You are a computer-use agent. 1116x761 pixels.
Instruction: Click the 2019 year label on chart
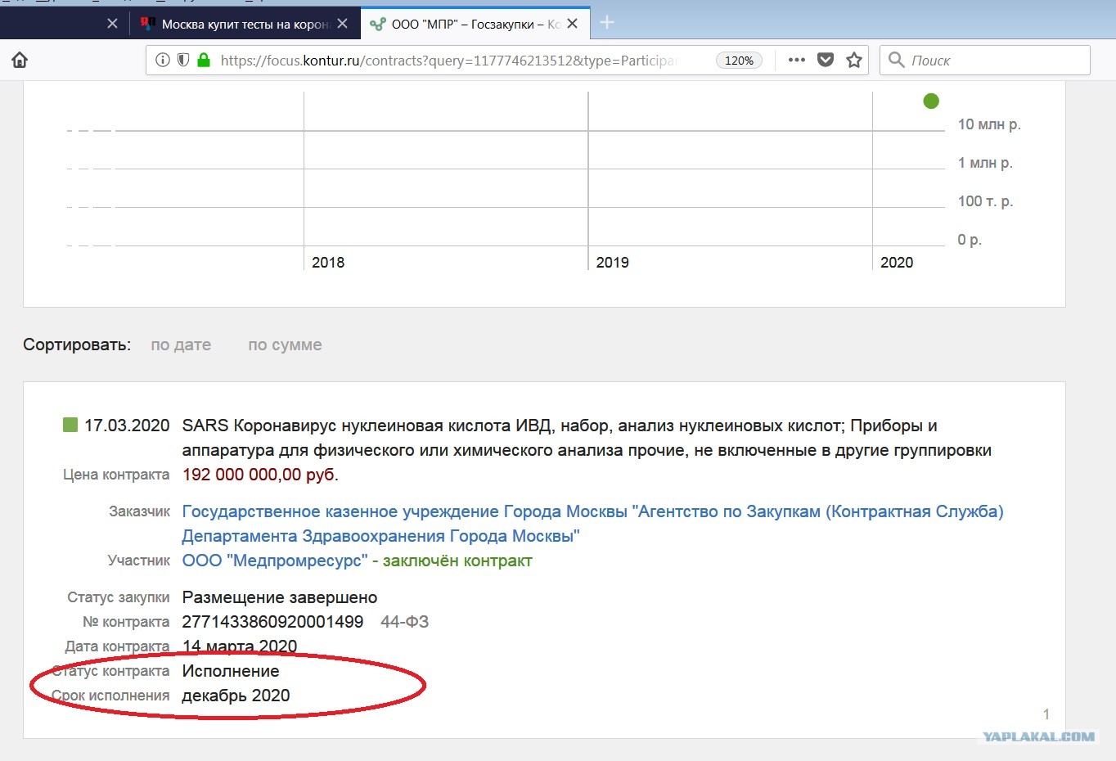point(612,262)
